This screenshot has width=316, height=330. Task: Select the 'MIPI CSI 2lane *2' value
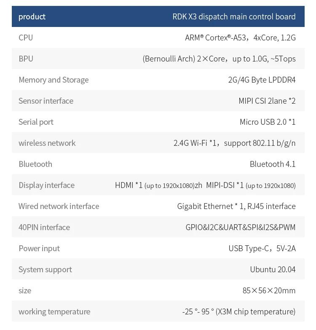267,101
